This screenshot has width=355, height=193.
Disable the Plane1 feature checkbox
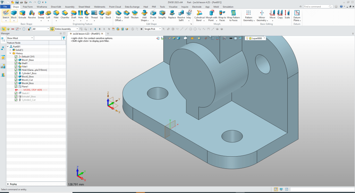pyautogui.click(x=16, y=86)
